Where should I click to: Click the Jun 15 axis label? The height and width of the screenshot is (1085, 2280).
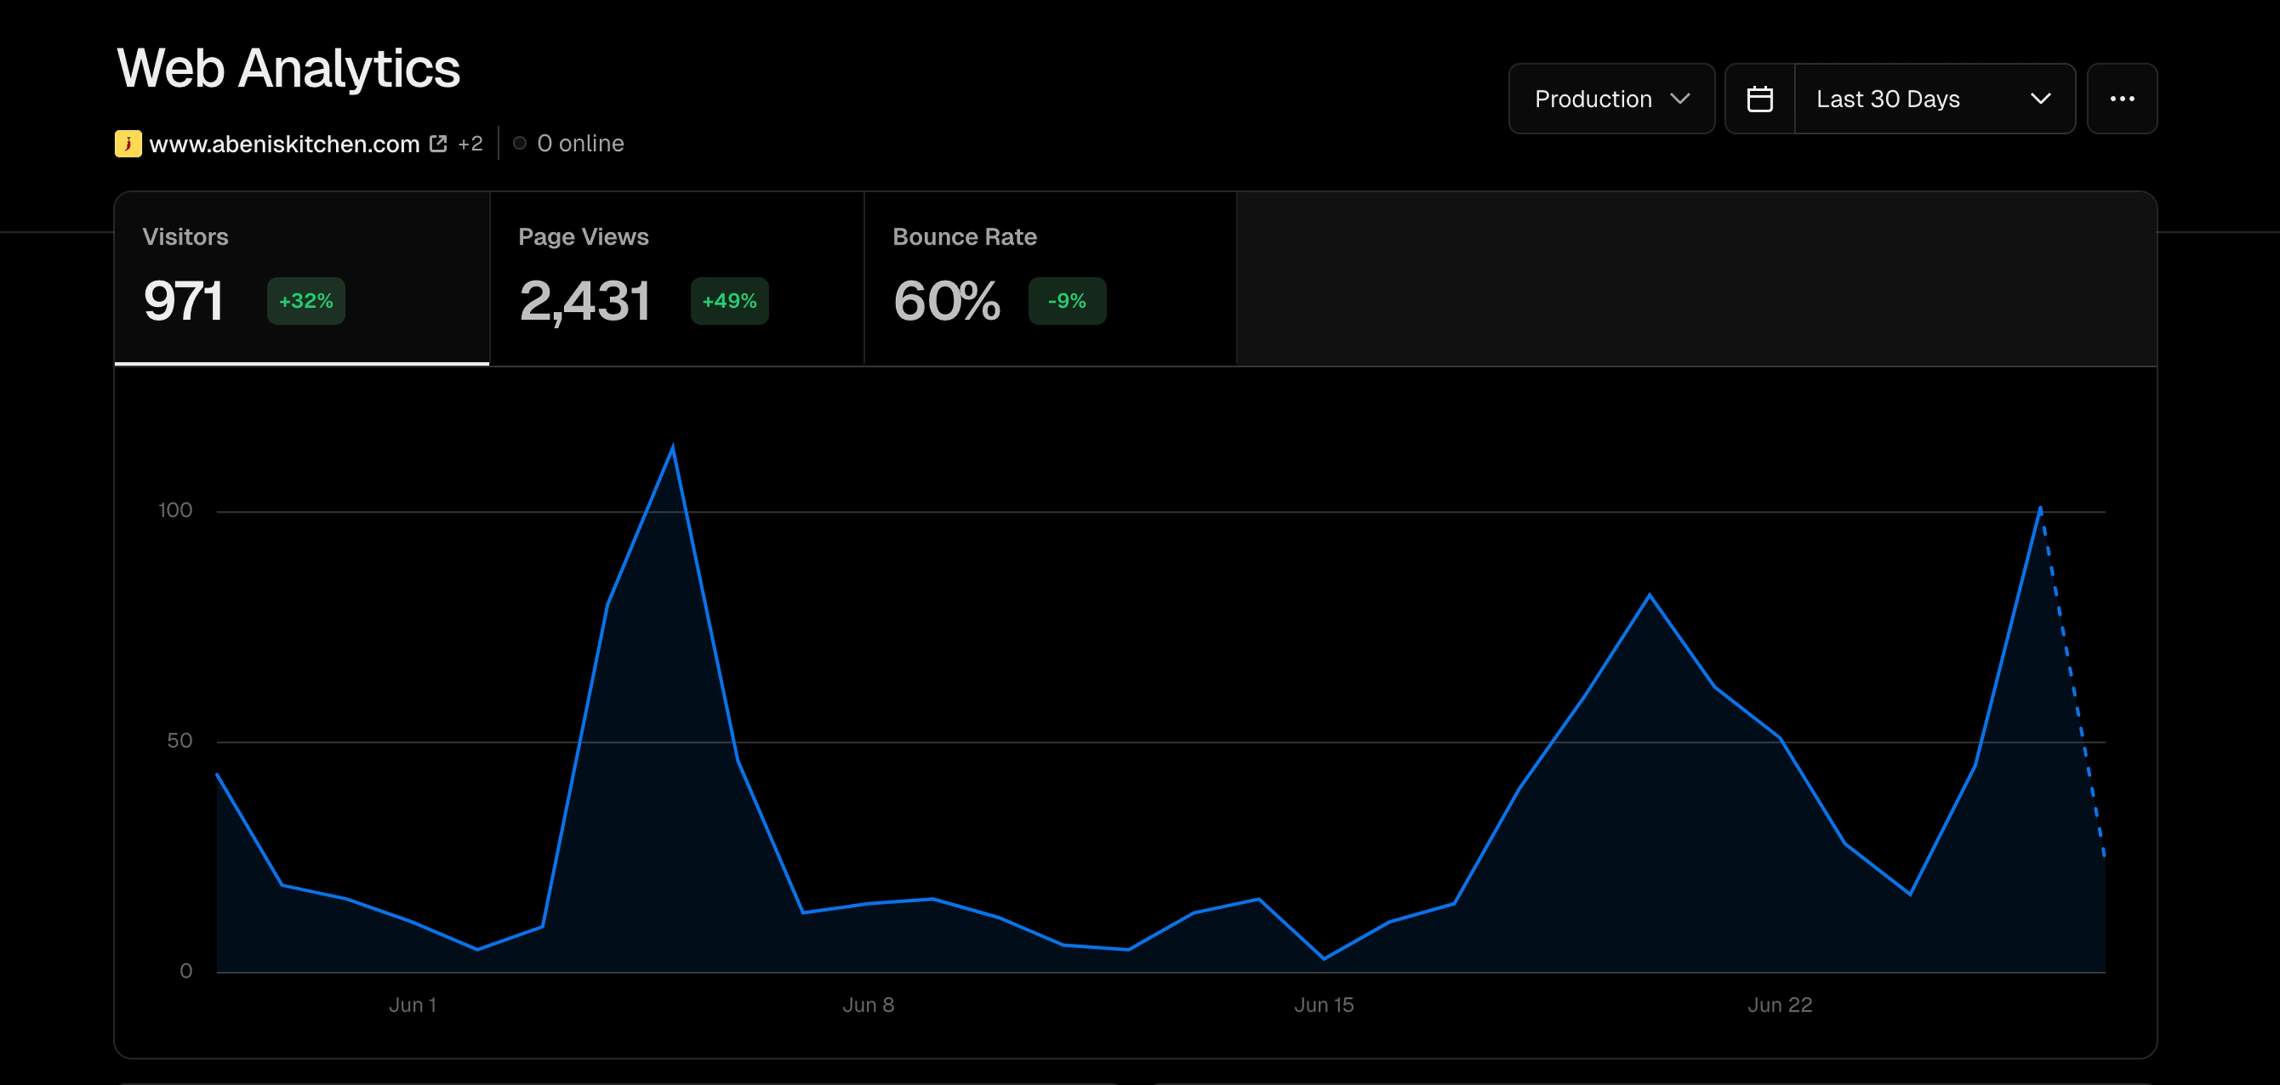pos(1323,1005)
